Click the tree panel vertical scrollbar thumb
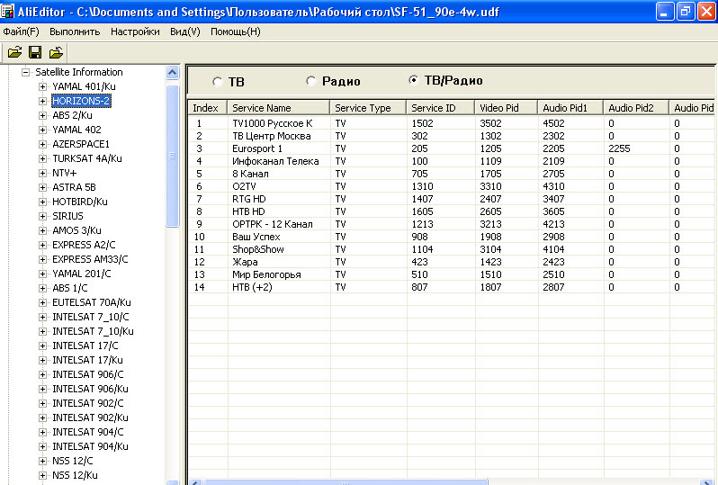 (173, 156)
